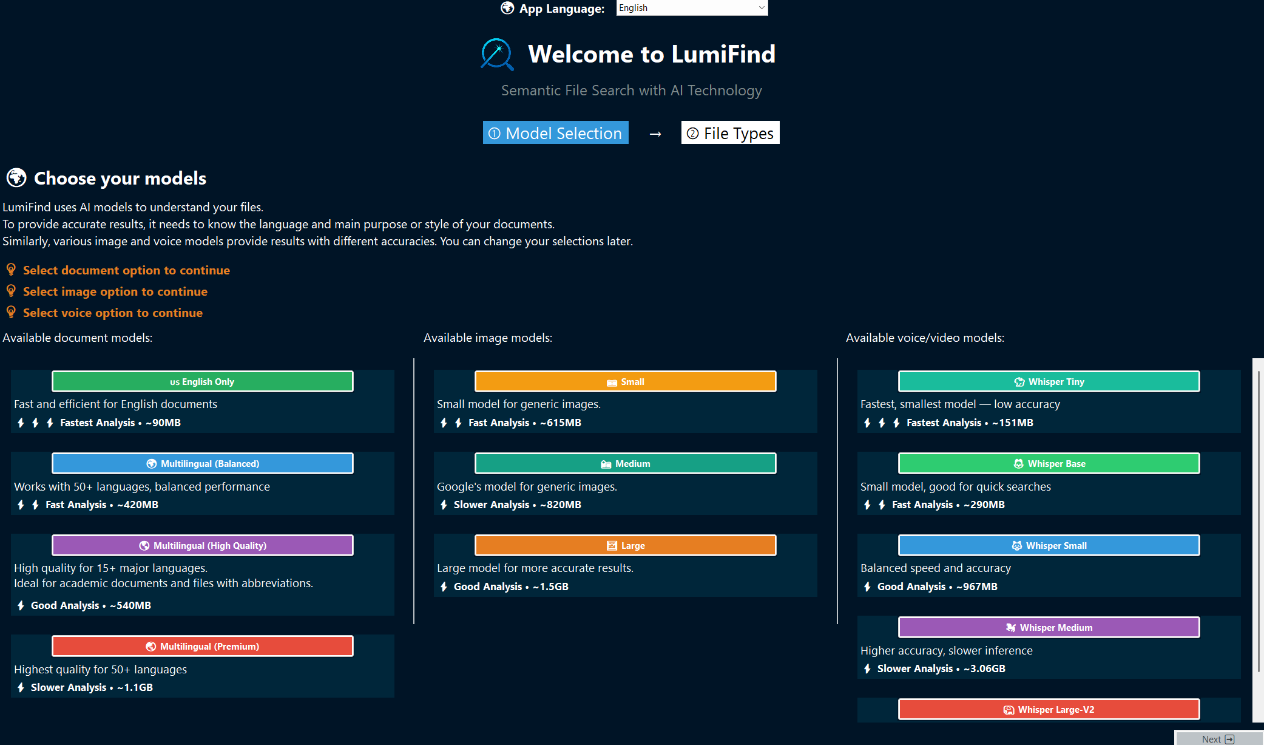This screenshot has height=745, width=1264.
Task: Click the lightbulb icon for document option hint
Action: 11,270
